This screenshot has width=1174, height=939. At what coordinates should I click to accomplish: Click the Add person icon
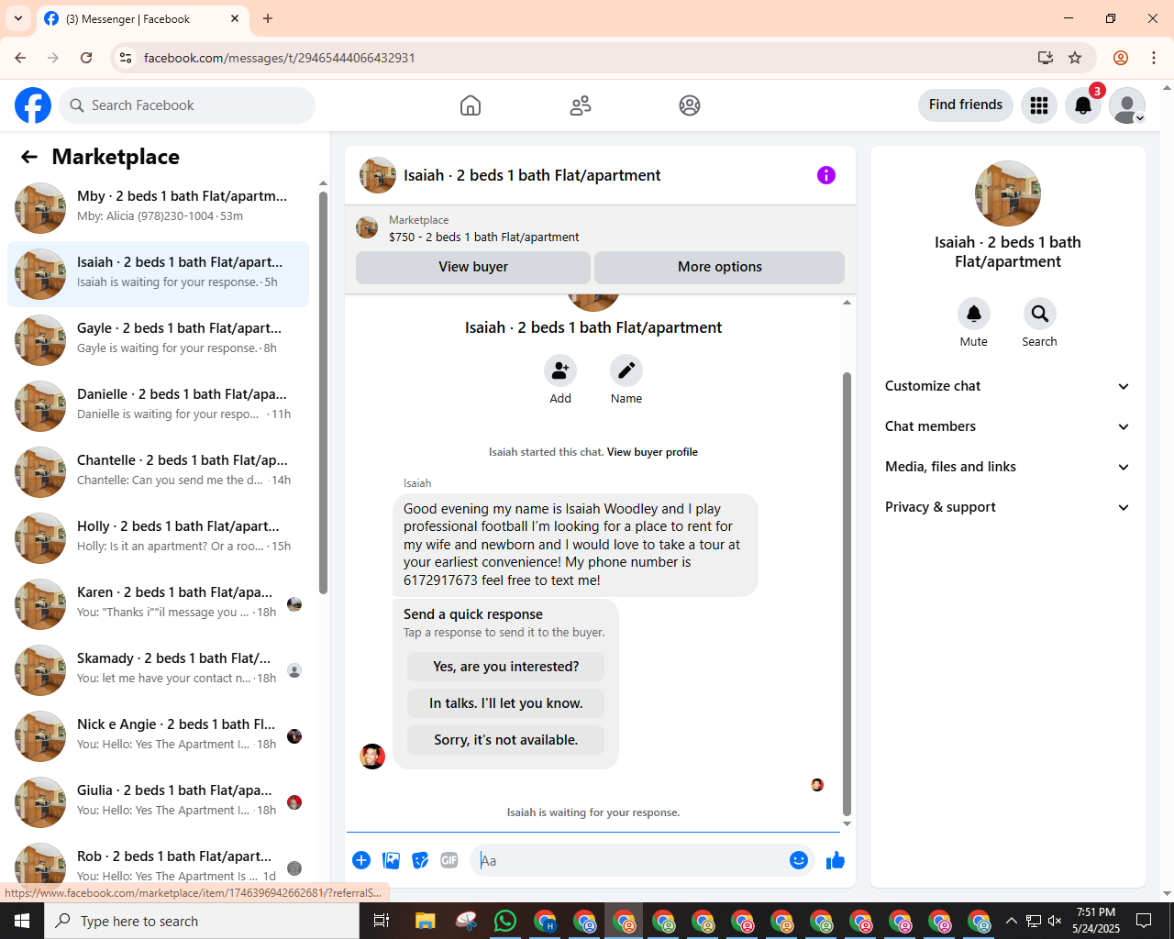560,370
